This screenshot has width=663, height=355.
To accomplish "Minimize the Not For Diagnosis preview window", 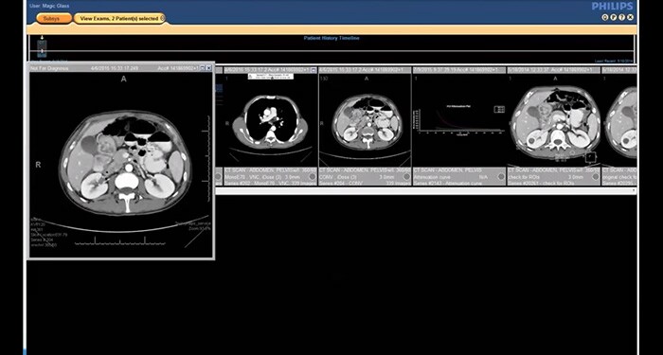I will [202, 67].
